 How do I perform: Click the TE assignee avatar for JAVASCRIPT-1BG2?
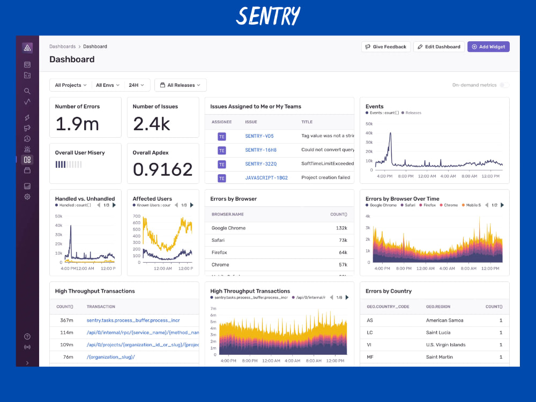pos(222,178)
